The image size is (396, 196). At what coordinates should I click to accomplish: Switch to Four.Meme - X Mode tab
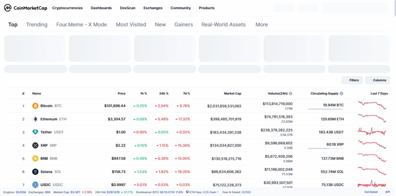tap(82, 24)
